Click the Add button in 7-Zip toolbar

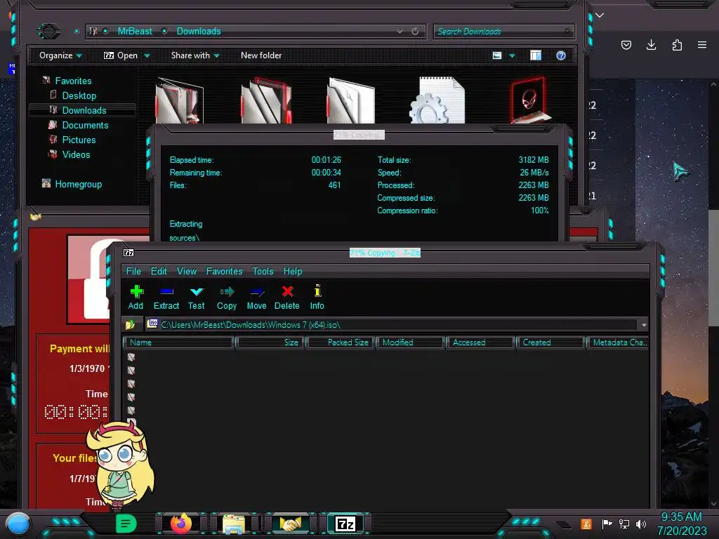[136, 297]
